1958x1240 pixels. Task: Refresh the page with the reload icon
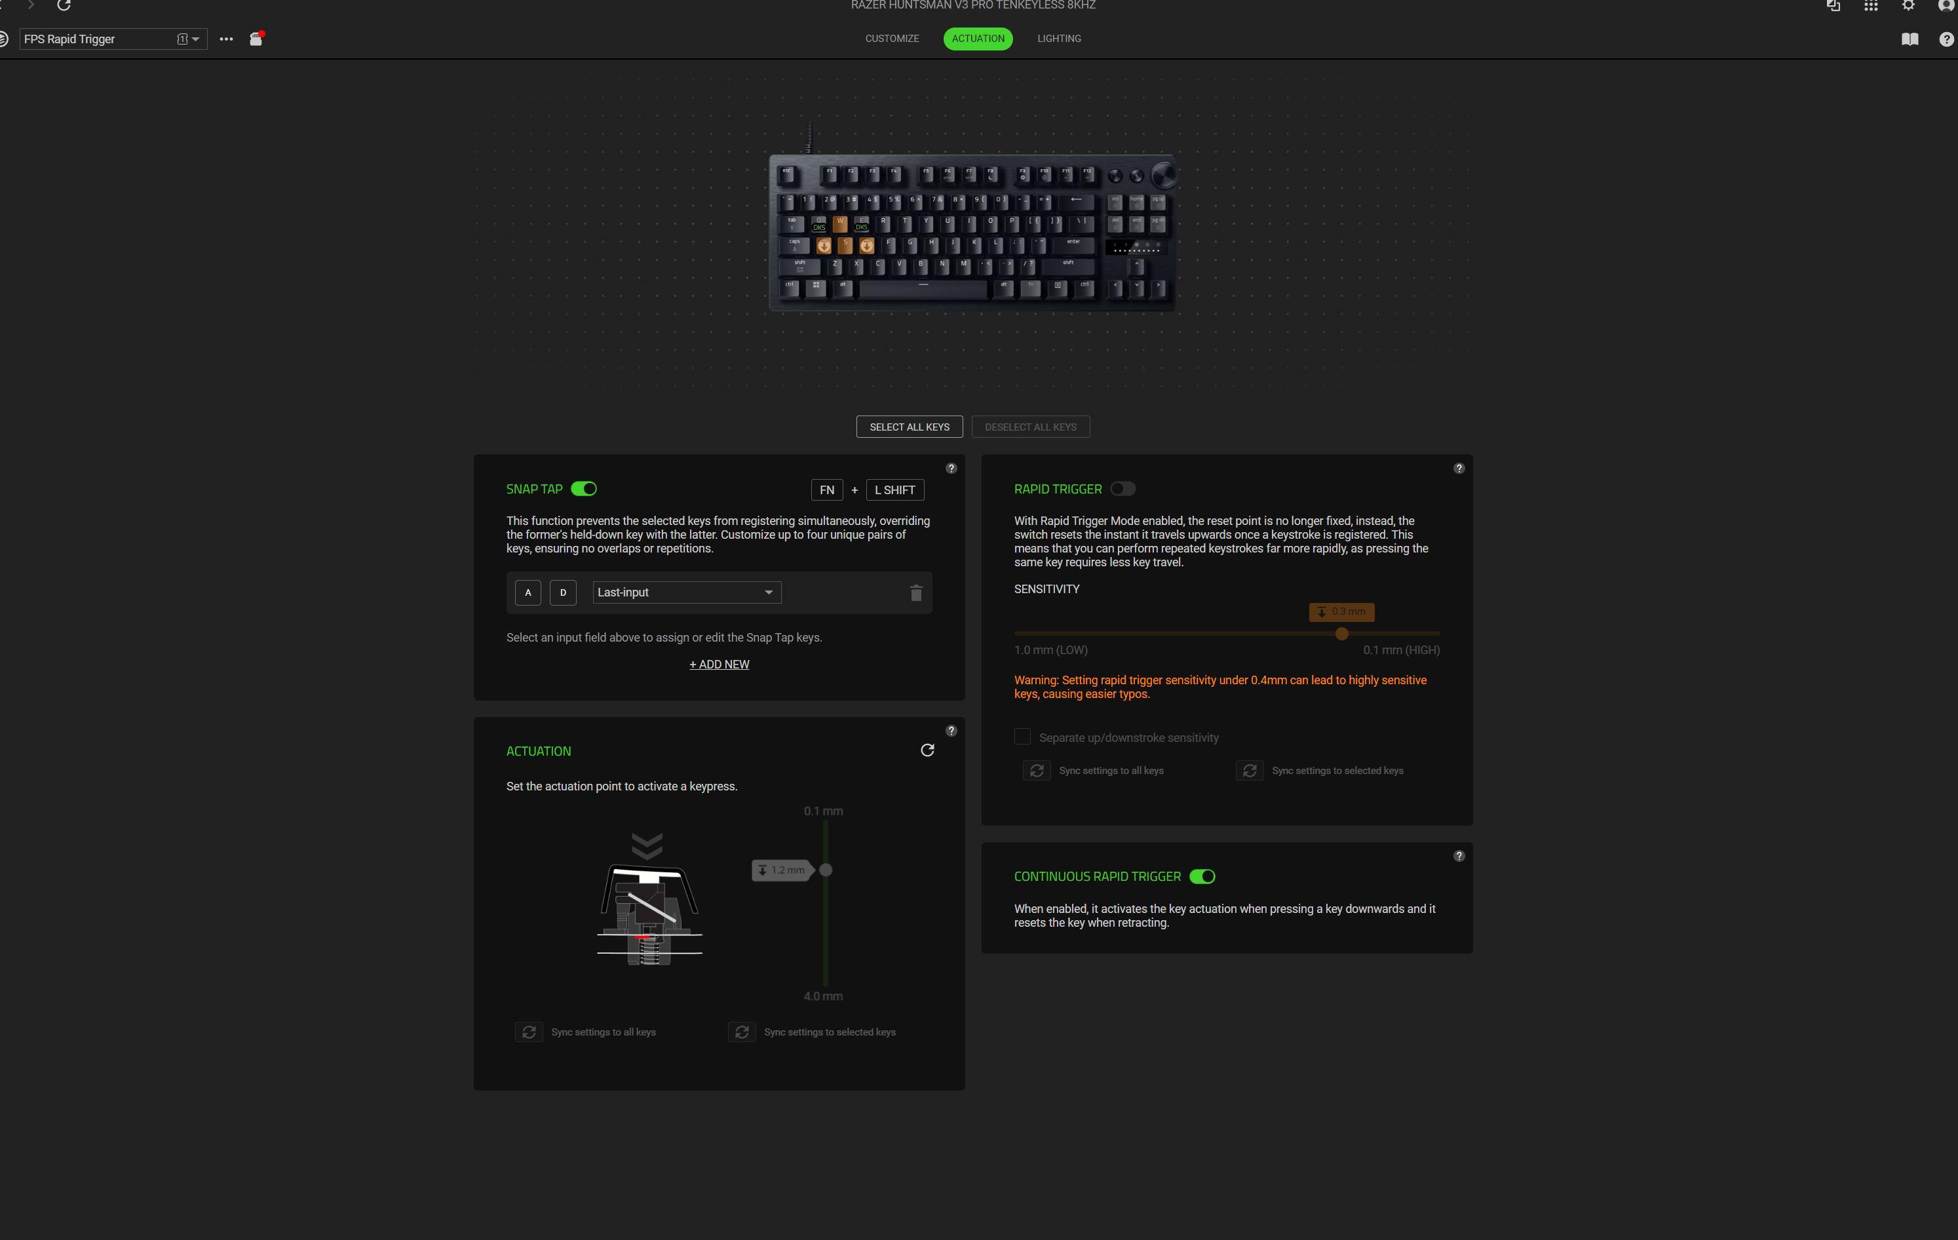[64, 6]
